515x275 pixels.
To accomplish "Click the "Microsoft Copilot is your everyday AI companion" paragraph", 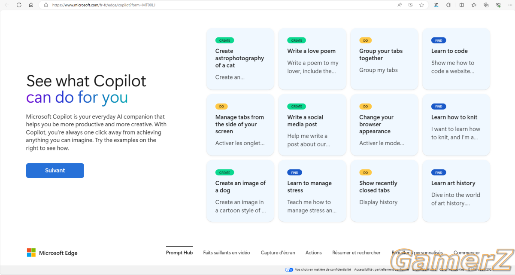I will point(95,132).
